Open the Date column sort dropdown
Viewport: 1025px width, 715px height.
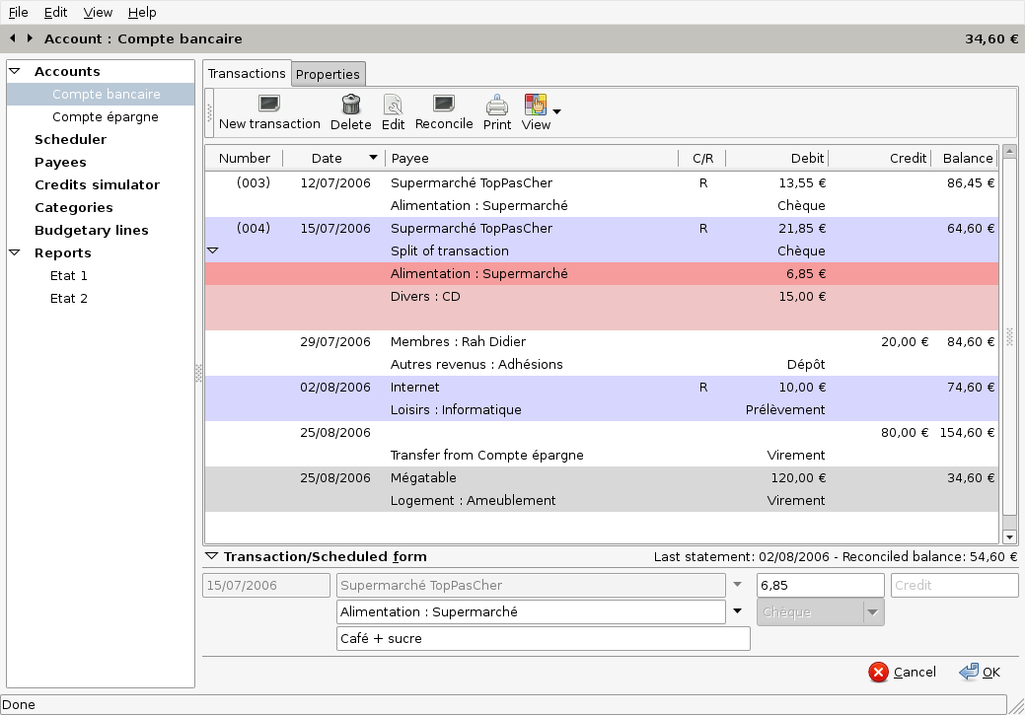click(373, 158)
